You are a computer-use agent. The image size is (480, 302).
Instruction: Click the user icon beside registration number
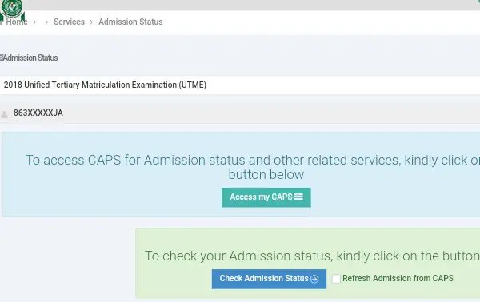coord(4,114)
